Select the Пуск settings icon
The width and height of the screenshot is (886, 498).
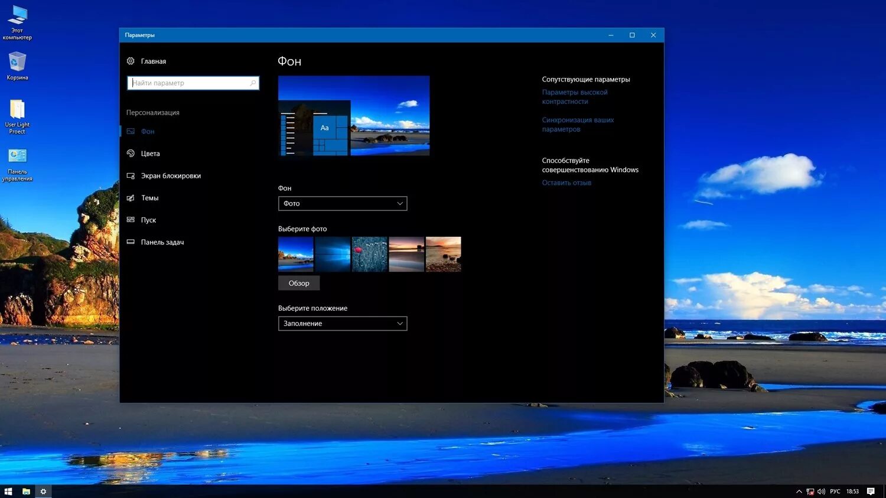[131, 220]
